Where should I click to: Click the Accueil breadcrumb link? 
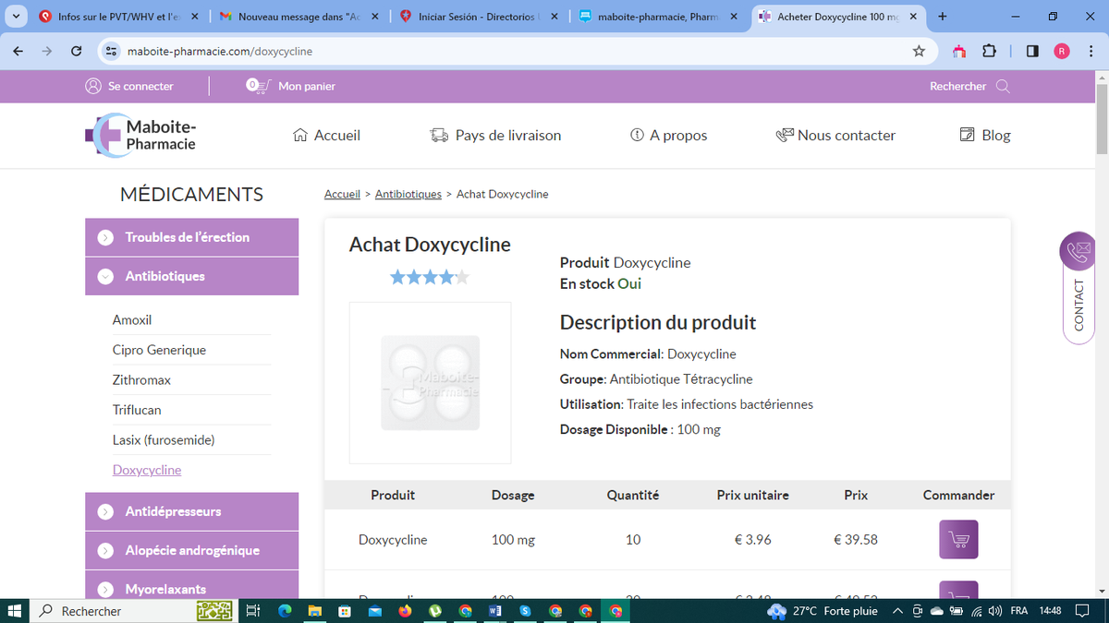point(342,194)
